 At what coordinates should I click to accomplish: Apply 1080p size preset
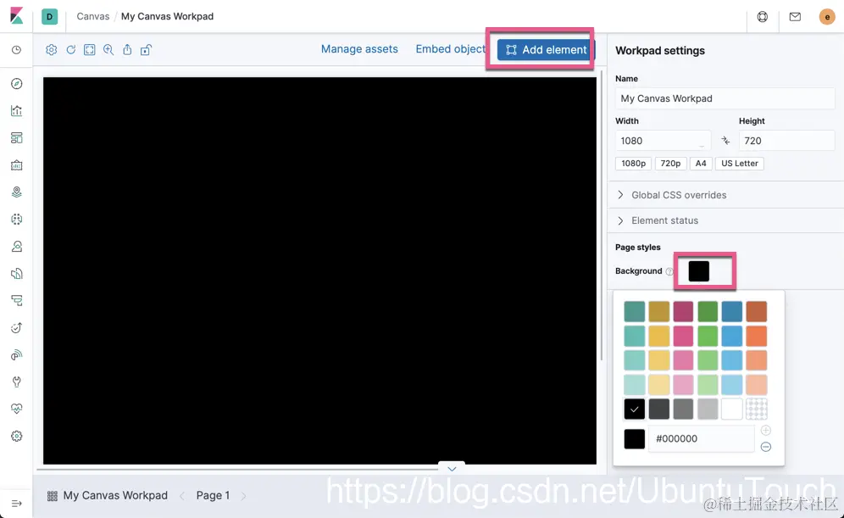[633, 163]
